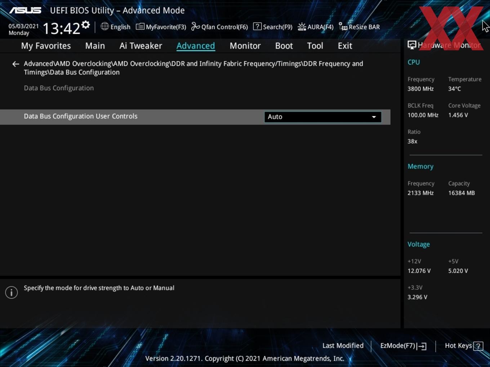Click Last Modified button
Image resolution: width=490 pixels, height=367 pixels.
coord(343,346)
